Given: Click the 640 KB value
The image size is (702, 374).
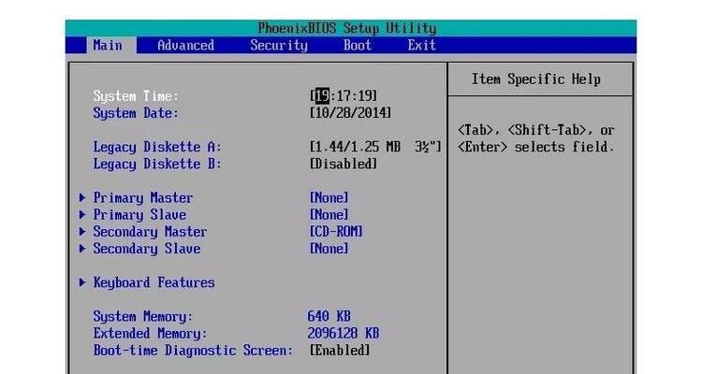Looking at the screenshot, I should tap(329, 316).
